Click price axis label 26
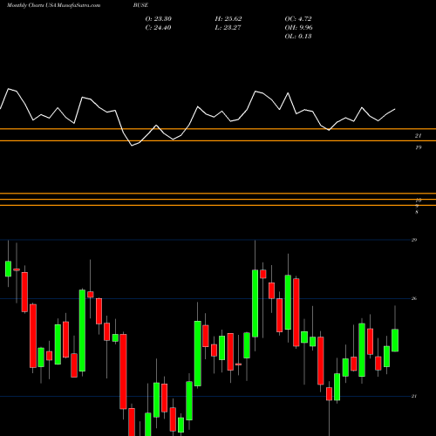The image size is (436, 436). (414, 298)
